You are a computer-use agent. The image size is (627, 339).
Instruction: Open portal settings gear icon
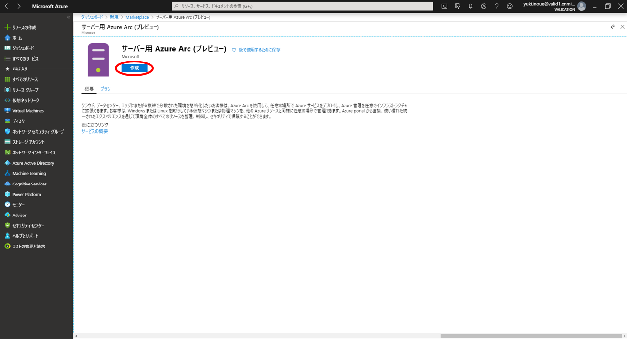click(484, 6)
